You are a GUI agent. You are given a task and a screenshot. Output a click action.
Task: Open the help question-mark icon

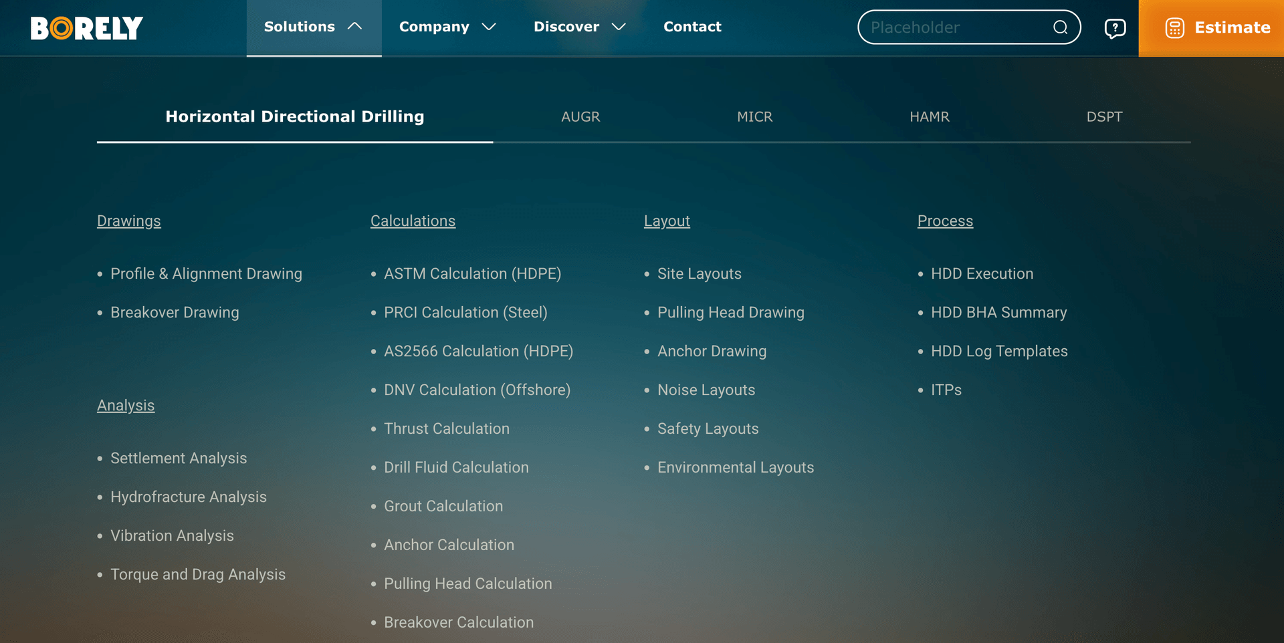click(1115, 28)
